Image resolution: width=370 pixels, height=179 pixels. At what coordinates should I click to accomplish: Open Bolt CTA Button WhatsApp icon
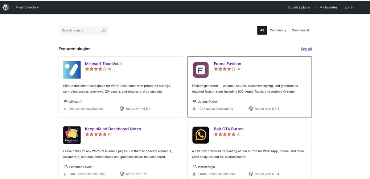pos(201,135)
